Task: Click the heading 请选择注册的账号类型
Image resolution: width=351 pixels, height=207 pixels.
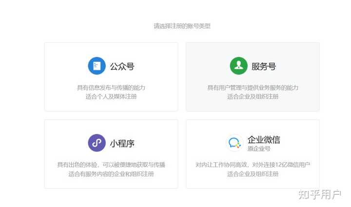Action: click(x=182, y=26)
